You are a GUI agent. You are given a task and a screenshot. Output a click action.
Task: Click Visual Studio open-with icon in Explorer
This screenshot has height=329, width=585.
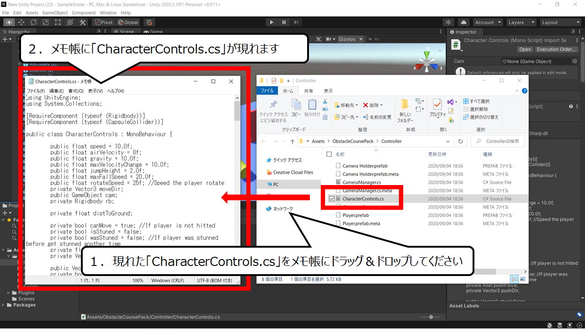pos(451,102)
